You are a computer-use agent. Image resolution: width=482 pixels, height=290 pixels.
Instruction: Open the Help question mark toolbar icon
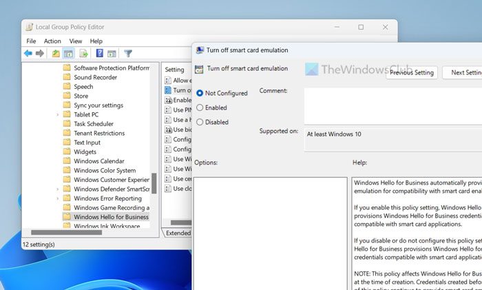click(100, 53)
